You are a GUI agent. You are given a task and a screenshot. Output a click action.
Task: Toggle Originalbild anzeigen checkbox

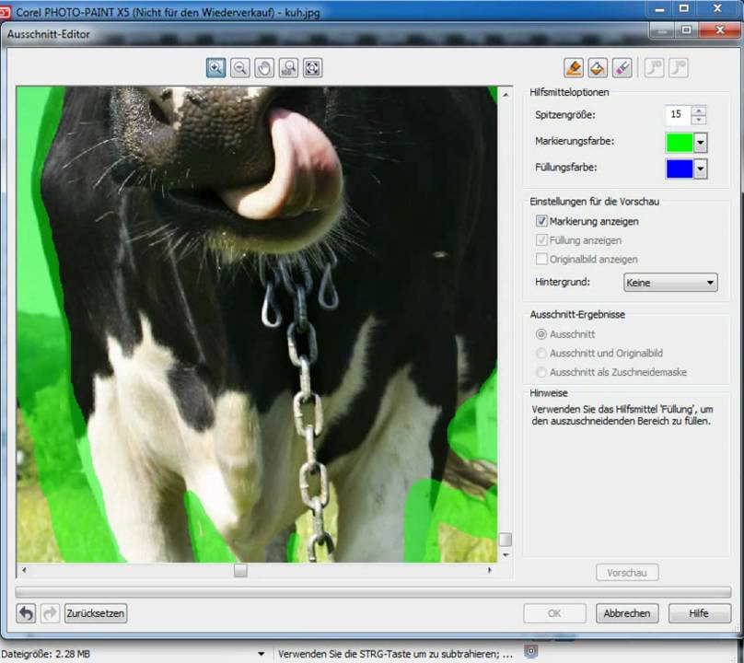pyautogui.click(x=541, y=259)
